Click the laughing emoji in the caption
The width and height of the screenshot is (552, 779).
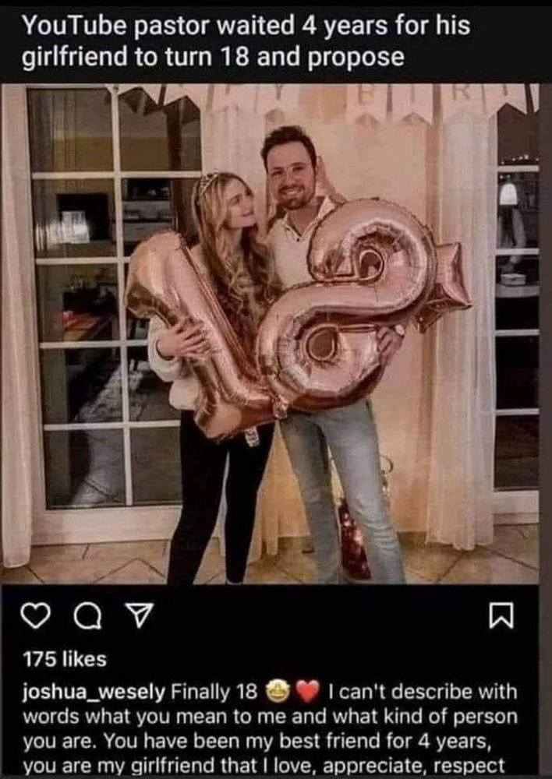click(x=278, y=691)
